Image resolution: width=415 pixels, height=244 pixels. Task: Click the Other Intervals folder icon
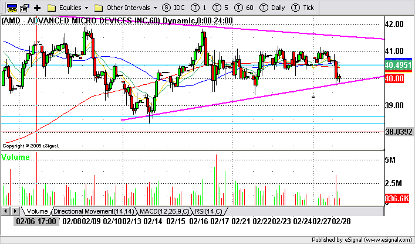click(x=98, y=8)
